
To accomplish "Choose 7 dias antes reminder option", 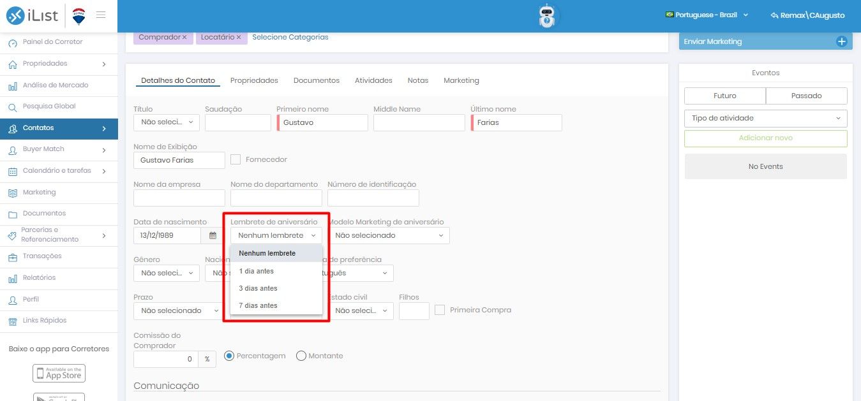I will [x=276, y=305].
